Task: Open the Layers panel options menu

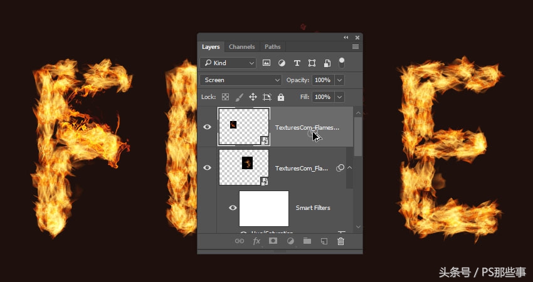Action: [x=355, y=47]
